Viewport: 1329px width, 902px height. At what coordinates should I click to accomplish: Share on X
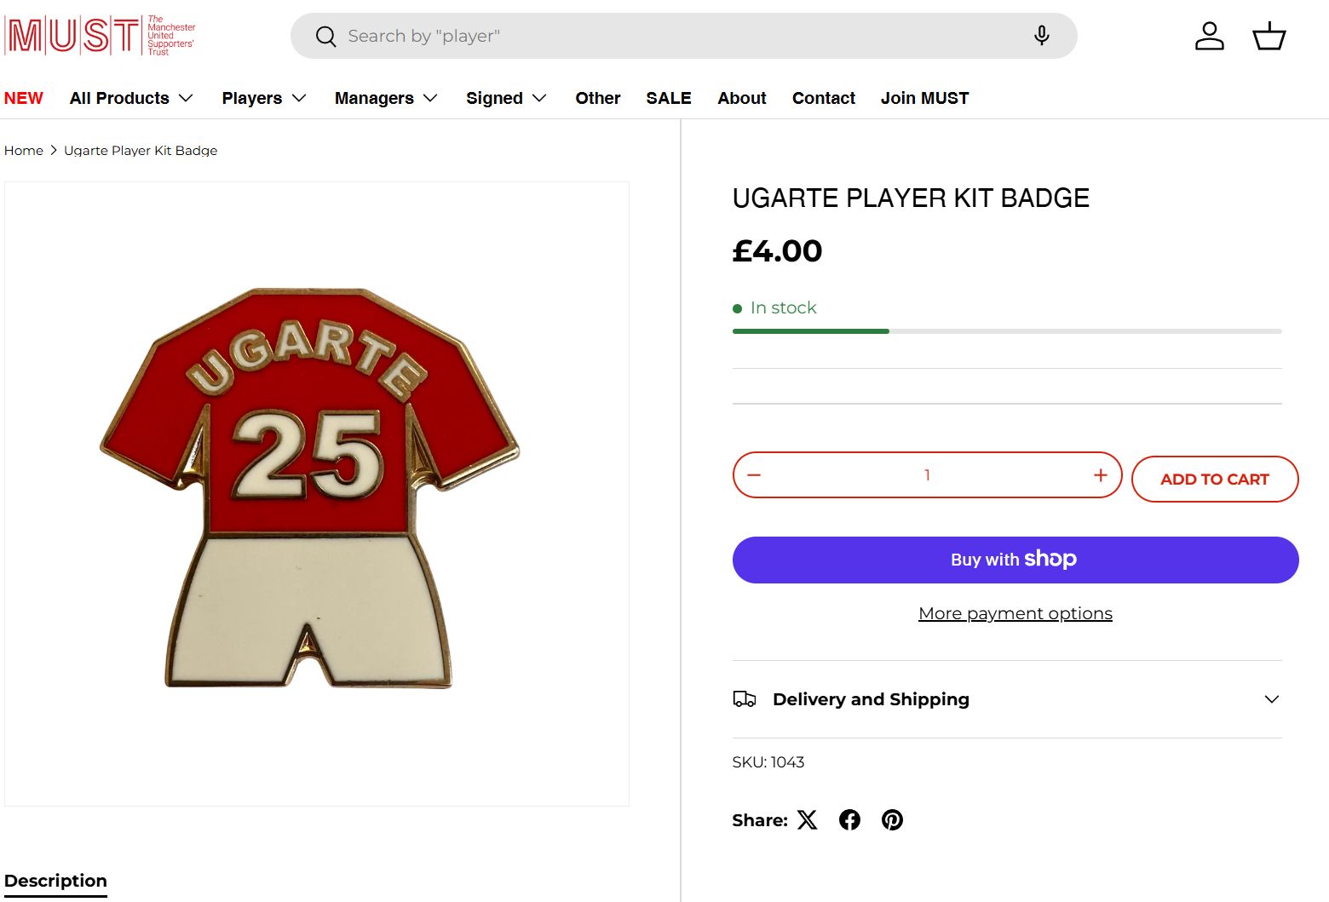click(x=807, y=820)
